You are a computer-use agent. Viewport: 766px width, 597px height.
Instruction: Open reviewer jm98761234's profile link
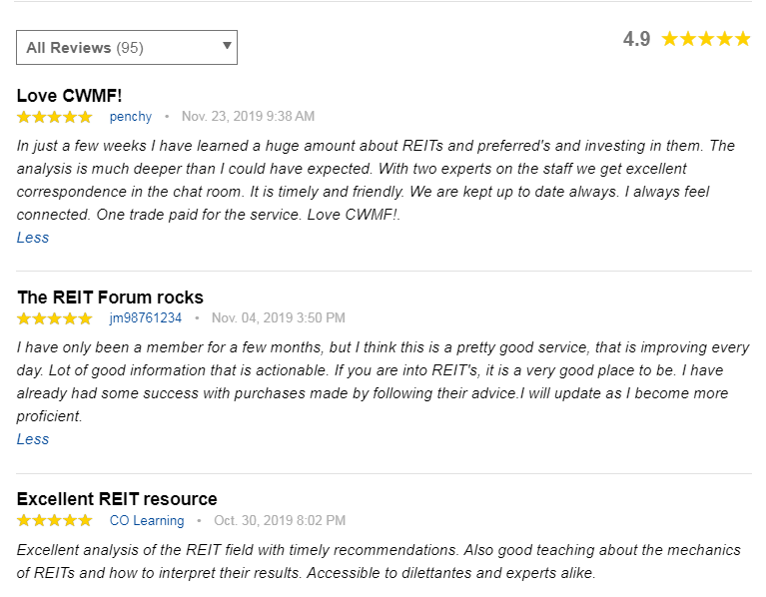[x=146, y=318]
